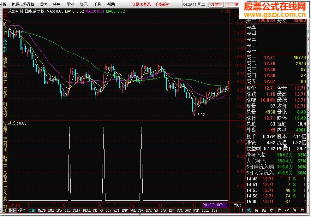Click the 闪电手 button

[216, 4]
